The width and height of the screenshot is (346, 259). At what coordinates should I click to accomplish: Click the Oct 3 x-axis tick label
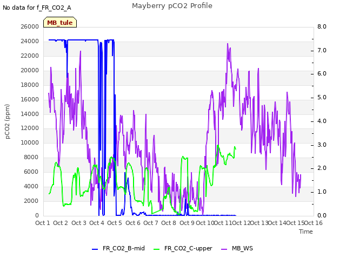tap(79, 223)
